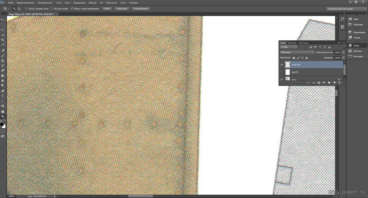
Task: Add layer style via fx icon
Action: [x=314, y=83]
